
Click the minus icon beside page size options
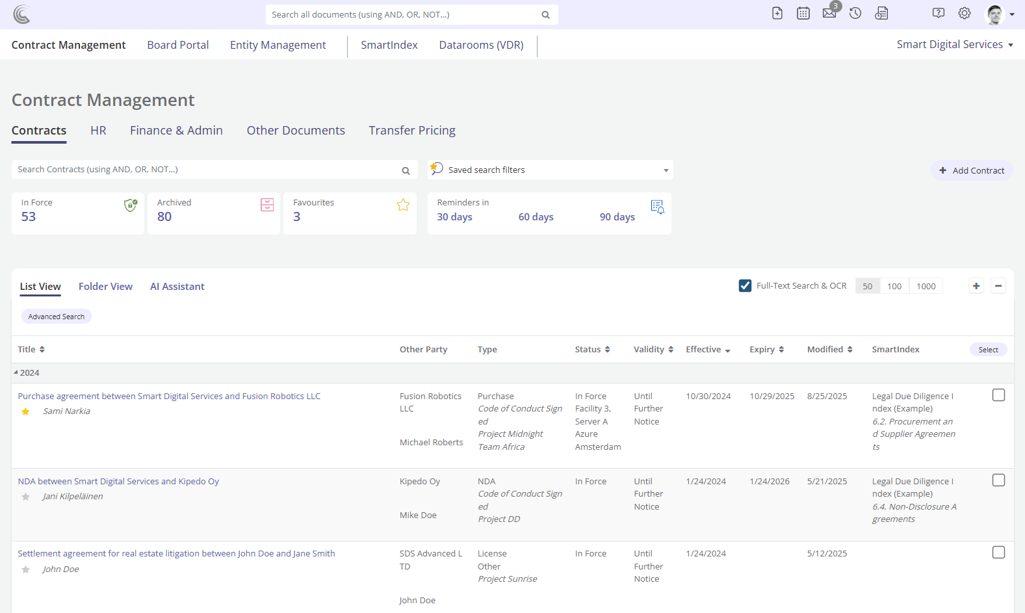pos(998,286)
